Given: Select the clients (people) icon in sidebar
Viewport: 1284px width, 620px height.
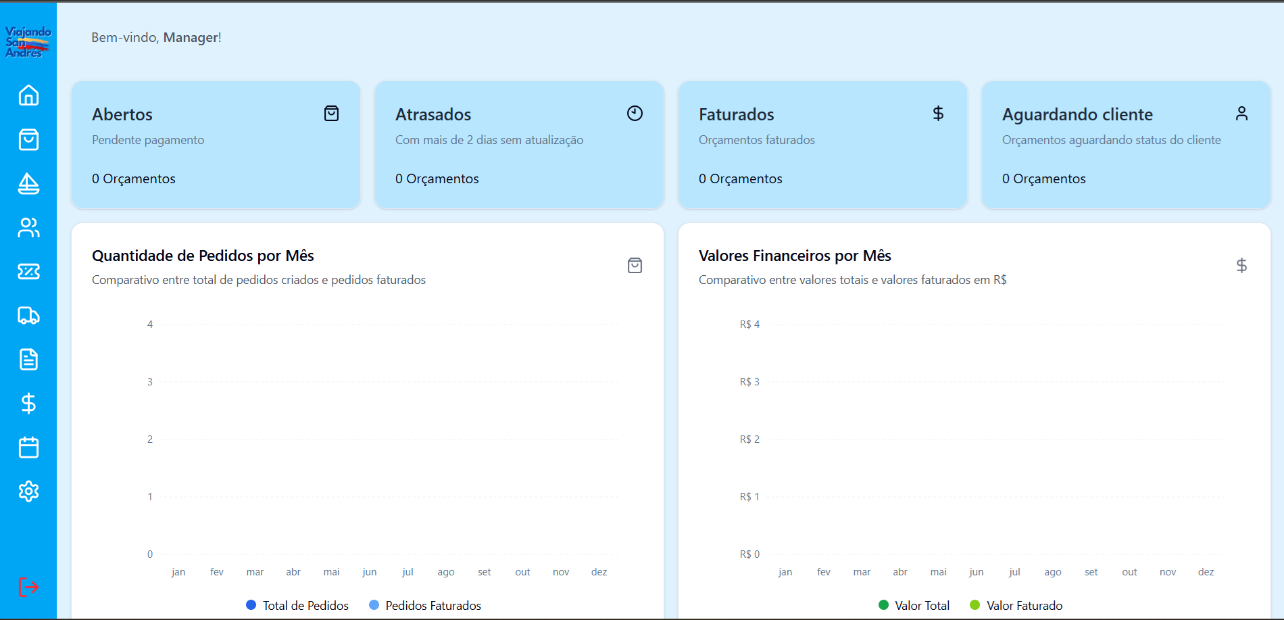Looking at the screenshot, I should (x=28, y=228).
